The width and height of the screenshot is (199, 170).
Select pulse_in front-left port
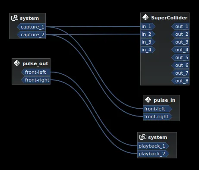pos(158,109)
